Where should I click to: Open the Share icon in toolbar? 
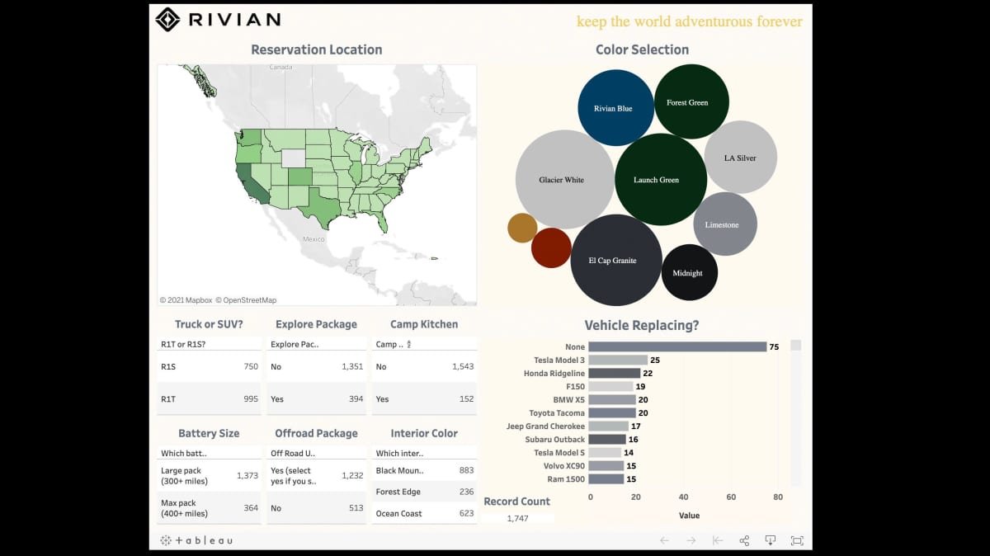pos(744,540)
